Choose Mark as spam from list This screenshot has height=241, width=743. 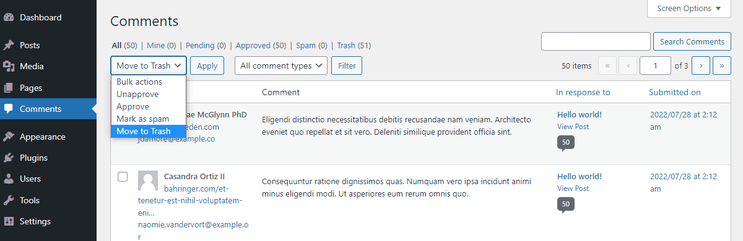tap(142, 119)
